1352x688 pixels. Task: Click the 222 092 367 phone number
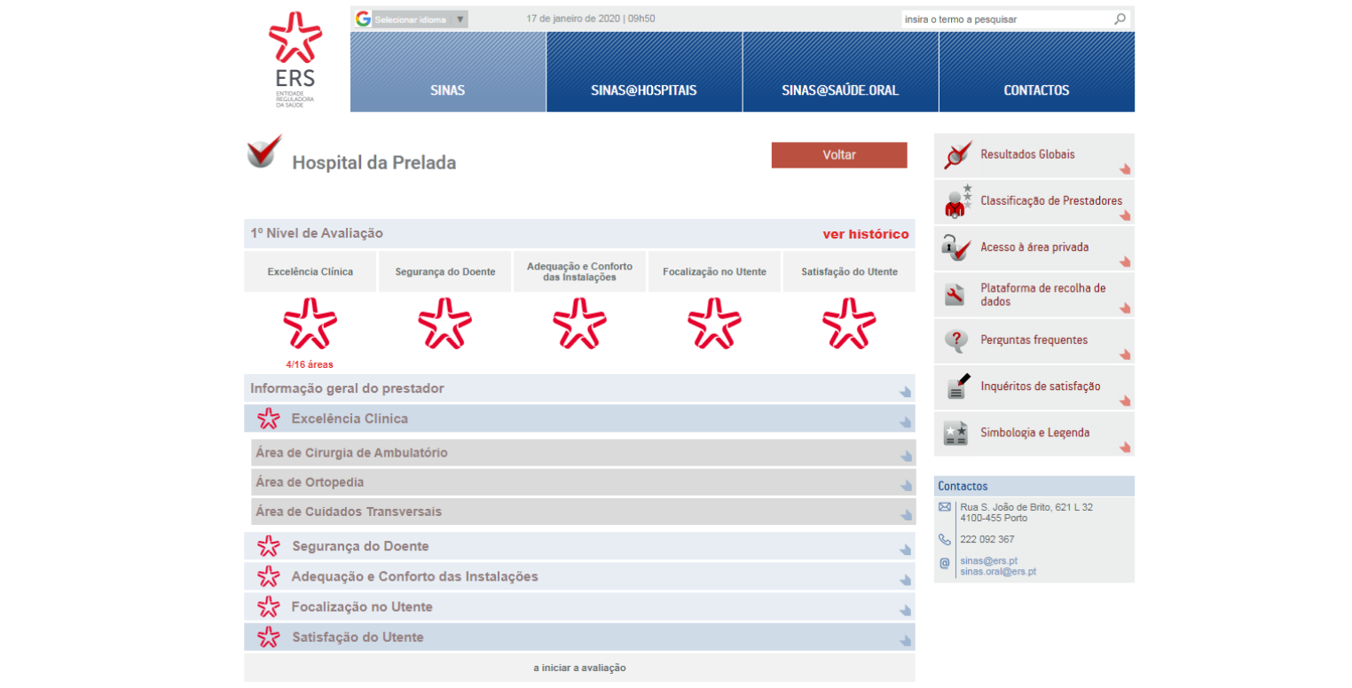point(987,539)
